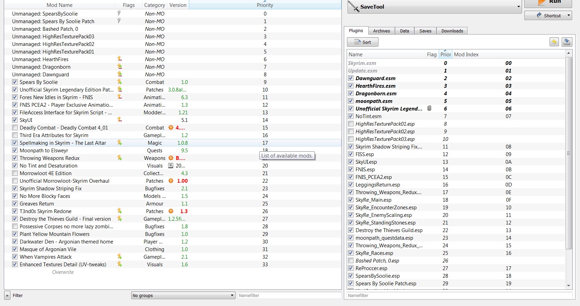The image size is (580, 306).
Task: Click the plugin list vertical scrollbar thumb
Action: click(x=569, y=153)
